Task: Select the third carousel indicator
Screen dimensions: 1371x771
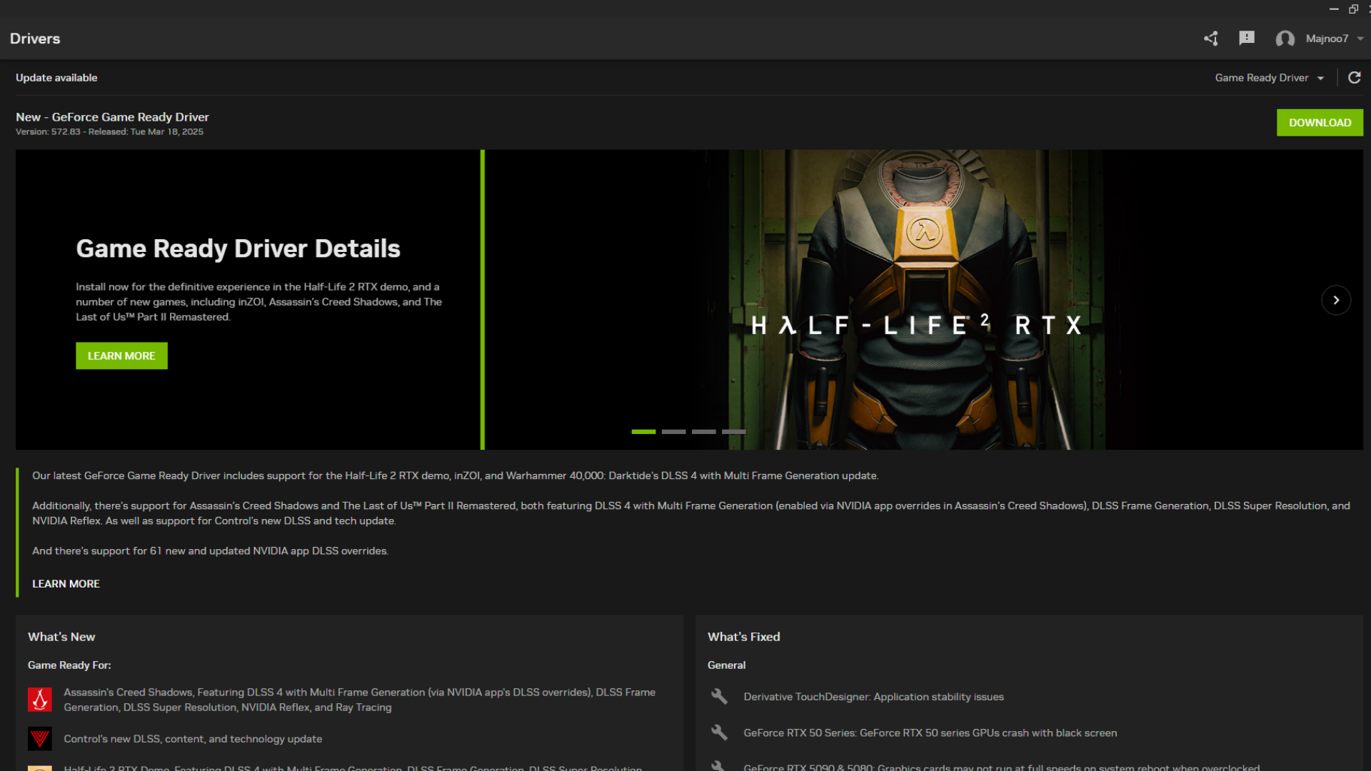Action: pos(703,432)
